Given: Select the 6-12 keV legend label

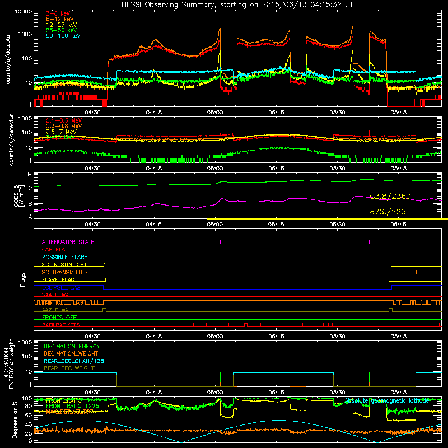Looking at the screenshot, I should click(x=59, y=19).
